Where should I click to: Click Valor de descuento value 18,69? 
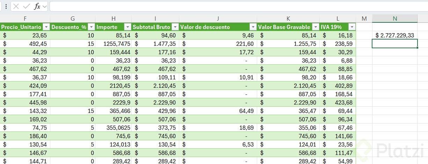point(246,128)
